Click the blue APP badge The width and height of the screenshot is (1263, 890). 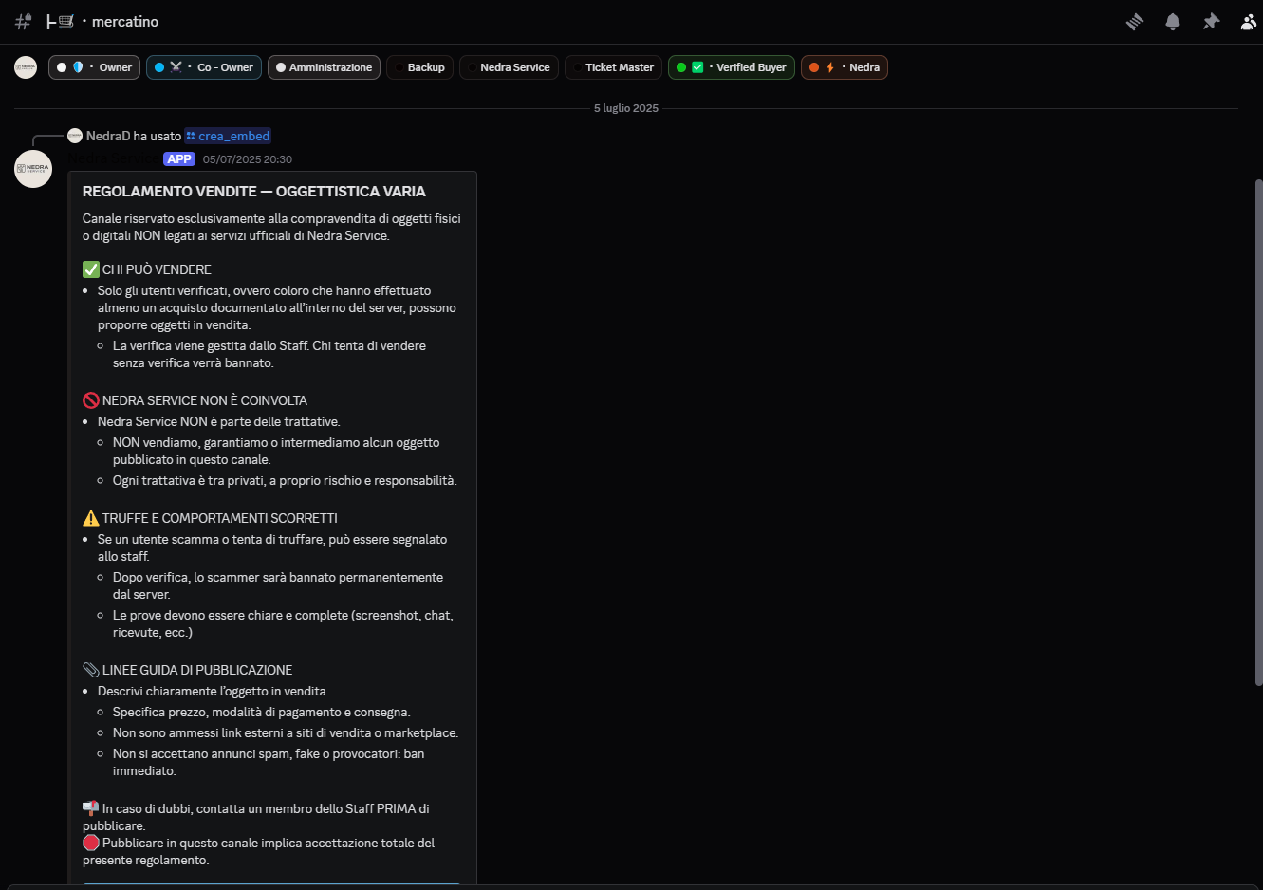(179, 158)
